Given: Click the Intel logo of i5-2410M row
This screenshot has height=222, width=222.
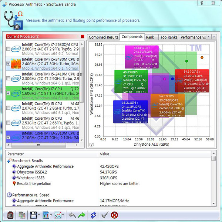Looking at the screenshot, I should 16,79.
